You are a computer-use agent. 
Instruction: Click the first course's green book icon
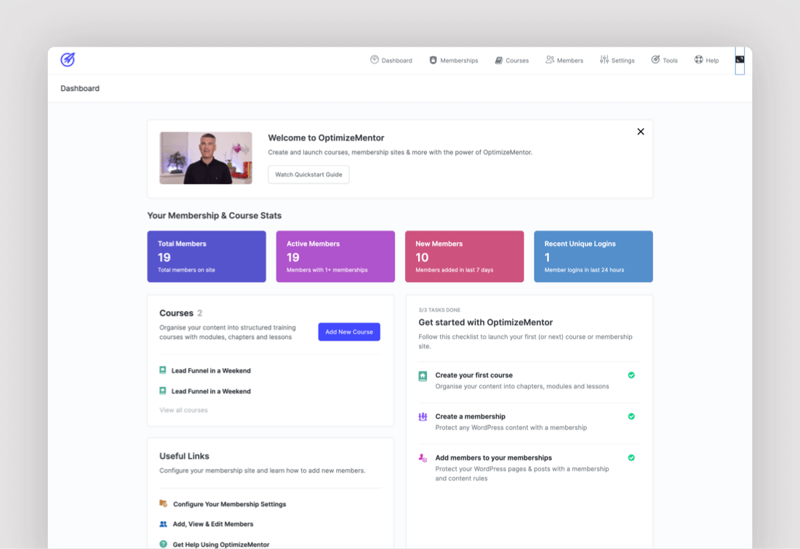[163, 370]
